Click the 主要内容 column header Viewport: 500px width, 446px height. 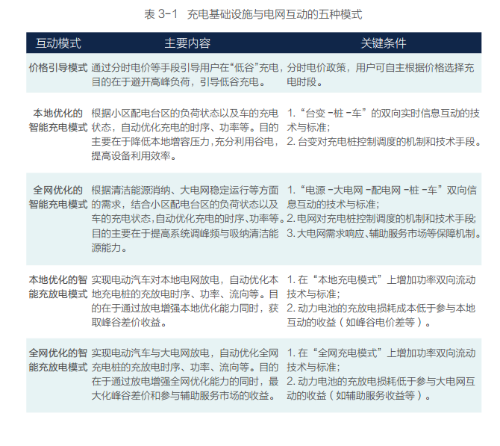point(187,43)
